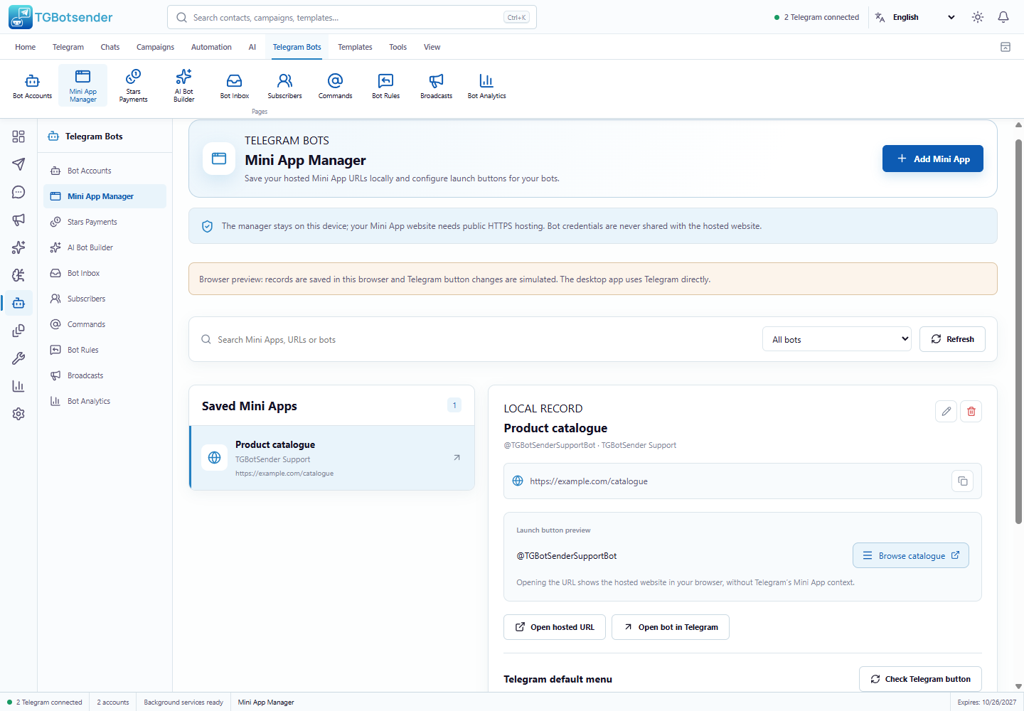This screenshot has width=1024, height=711.
Task: Click Check Telegram button
Action: coord(920,679)
